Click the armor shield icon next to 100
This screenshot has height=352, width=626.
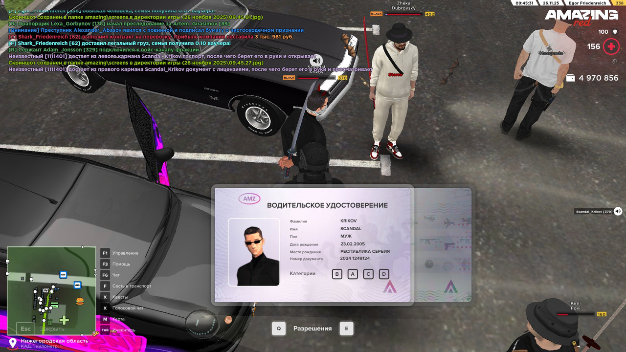(x=615, y=32)
